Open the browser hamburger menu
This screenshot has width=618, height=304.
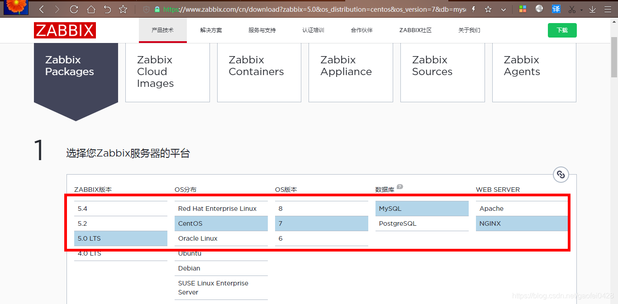click(608, 9)
